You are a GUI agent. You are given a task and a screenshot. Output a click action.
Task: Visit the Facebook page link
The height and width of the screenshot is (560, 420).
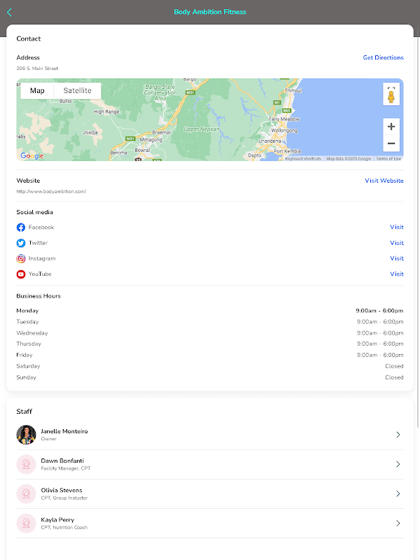click(397, 227)
